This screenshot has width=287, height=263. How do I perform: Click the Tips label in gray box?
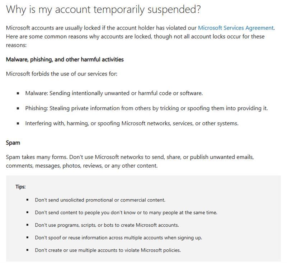(20, 187)
